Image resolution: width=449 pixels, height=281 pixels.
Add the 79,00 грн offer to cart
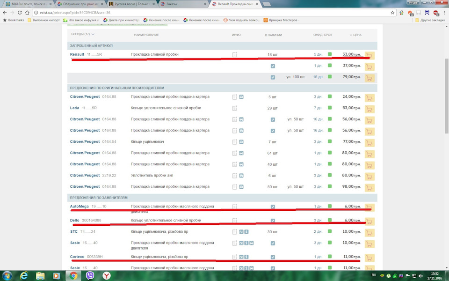coord(369,78)
